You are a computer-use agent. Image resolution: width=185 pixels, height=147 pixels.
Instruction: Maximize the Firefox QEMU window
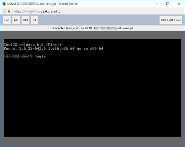pyautogui.click(x=168, y=4)
